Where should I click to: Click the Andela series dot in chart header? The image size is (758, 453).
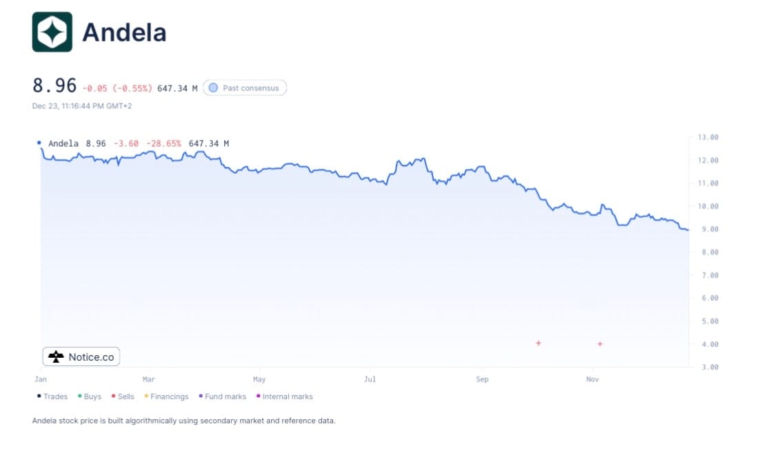coord(39,143)
